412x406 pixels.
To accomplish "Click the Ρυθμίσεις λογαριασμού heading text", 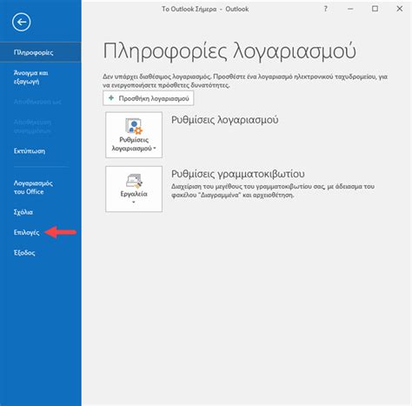I will 225,120.
